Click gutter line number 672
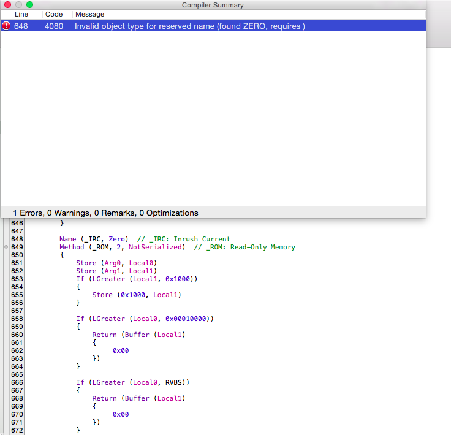The width and height of the screenshot is (451, 435). pyautogui.click(x=17, y=430)
